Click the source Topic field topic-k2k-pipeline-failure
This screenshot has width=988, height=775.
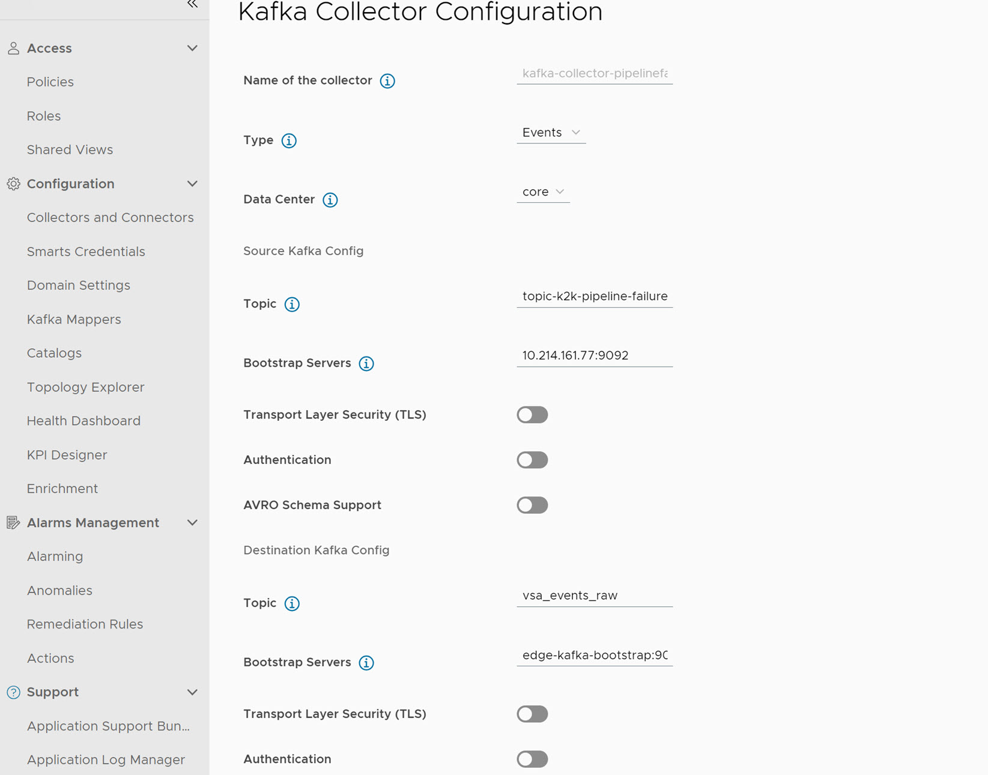[x=595, y=297]
